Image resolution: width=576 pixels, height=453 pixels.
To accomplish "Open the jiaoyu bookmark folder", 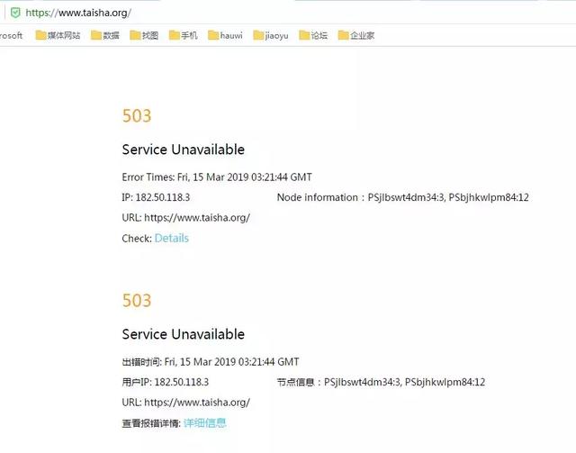I will click(x=271, y=35).
